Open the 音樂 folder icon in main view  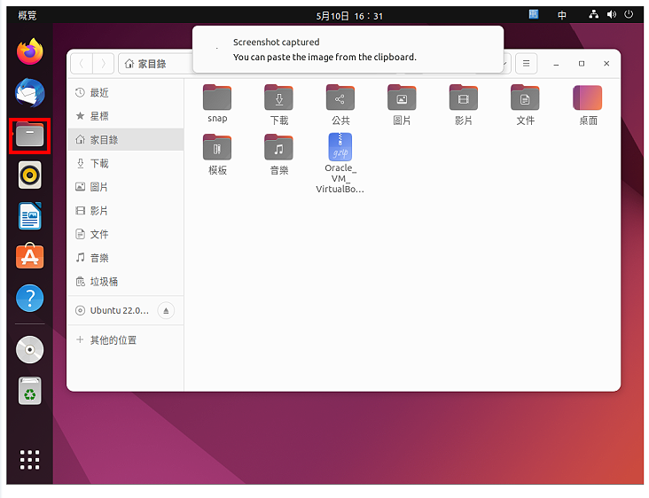(x=279, y=154)
